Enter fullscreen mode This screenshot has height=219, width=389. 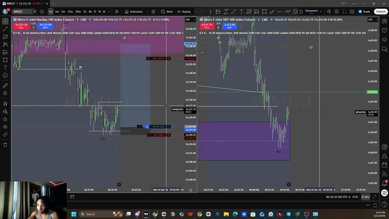[344, 12]
